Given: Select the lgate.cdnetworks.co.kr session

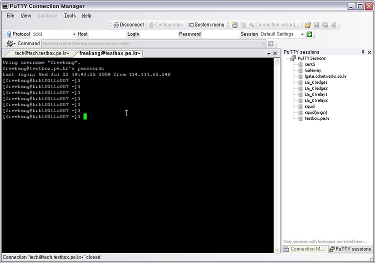Looking at the screenshot, I should tap(325, 76).
